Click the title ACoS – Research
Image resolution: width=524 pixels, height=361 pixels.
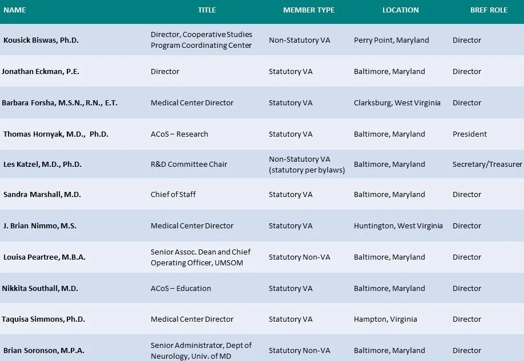click(x=179, y=134)
